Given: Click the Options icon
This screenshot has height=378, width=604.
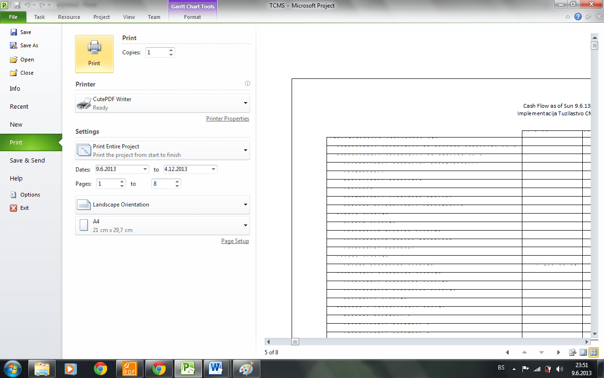Looking at the screenshot, I should tap(14, 195).
